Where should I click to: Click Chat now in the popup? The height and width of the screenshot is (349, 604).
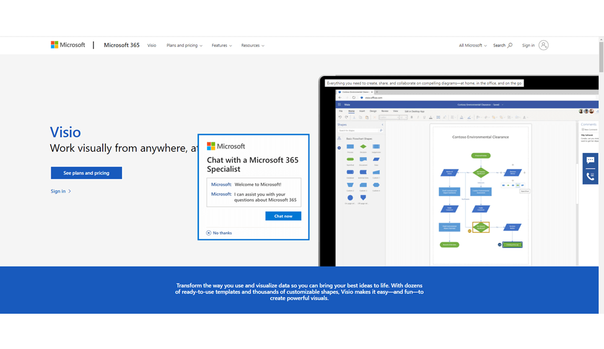point(283,216)
